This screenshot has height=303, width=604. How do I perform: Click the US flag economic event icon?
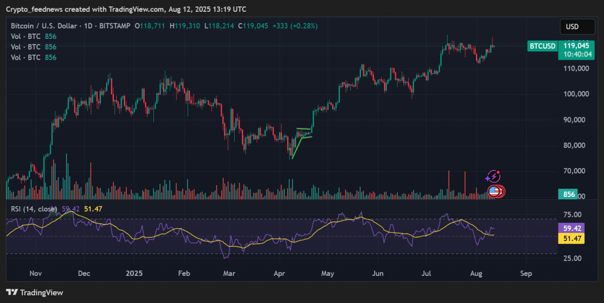pos(494,190)
